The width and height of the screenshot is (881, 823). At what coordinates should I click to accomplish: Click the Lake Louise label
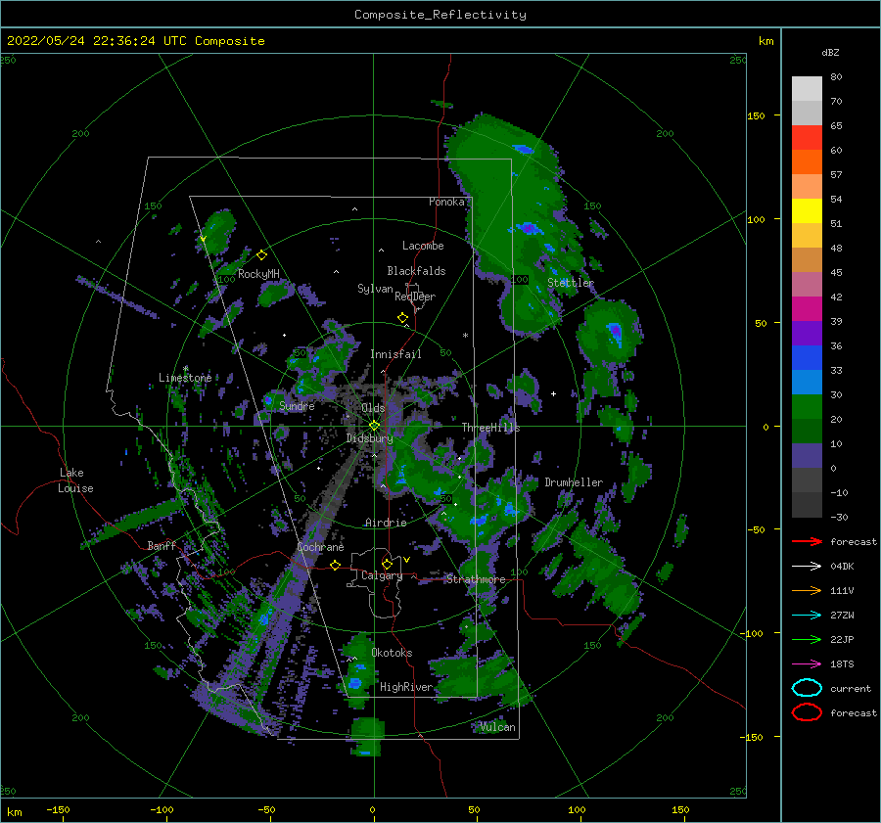(x=75, y=480)
